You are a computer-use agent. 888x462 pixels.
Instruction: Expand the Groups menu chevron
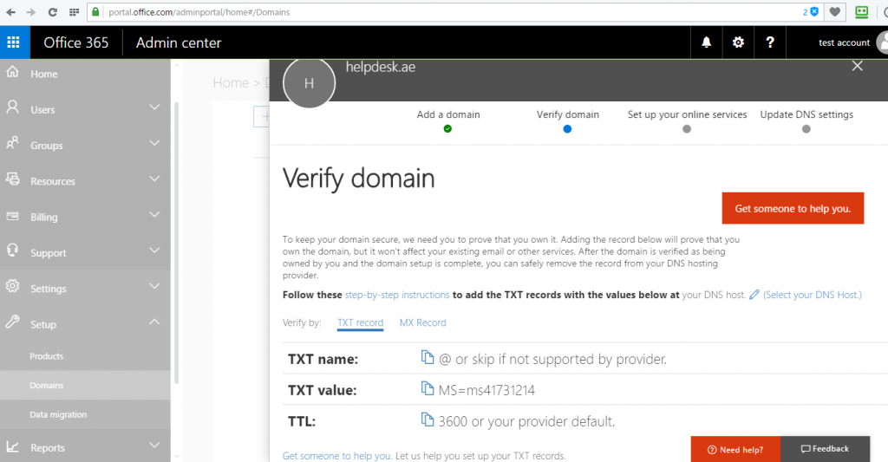[x=154, y=143]
